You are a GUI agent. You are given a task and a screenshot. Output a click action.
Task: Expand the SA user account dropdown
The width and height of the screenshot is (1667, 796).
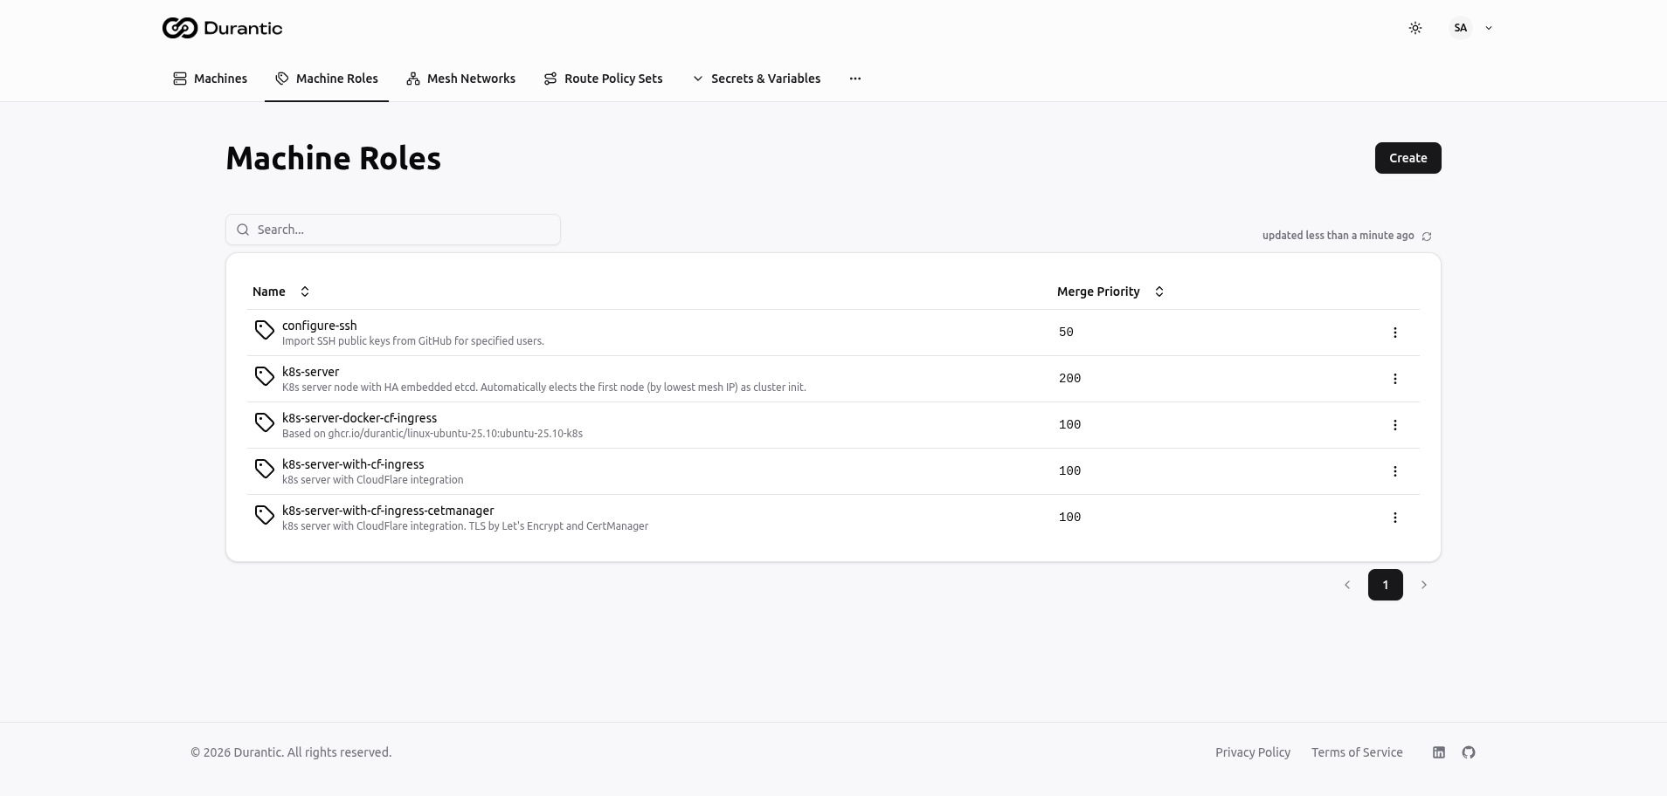[1471, 28]
